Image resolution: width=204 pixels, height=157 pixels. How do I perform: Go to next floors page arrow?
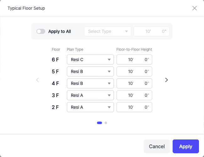(167, 80)
